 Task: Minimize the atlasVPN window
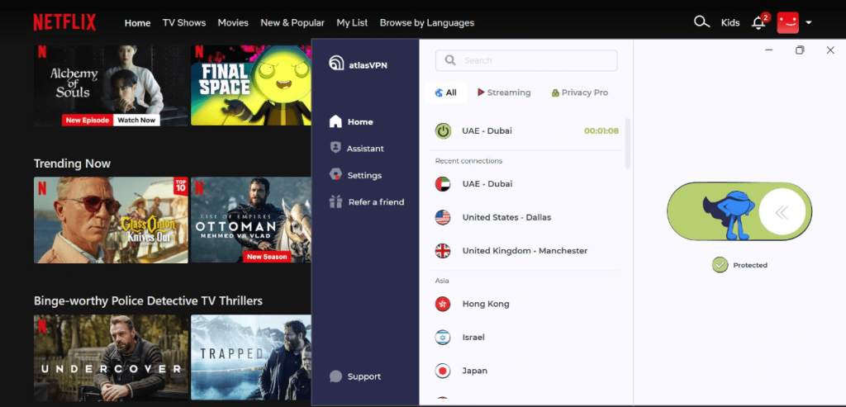[769, 50]
